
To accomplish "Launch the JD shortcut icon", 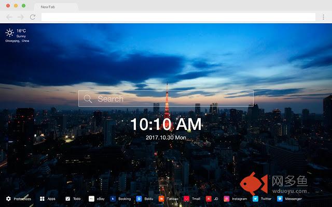I will [x=209, y=199].
